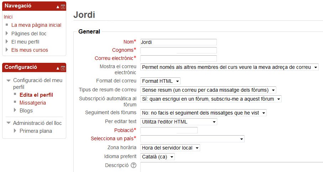This screenshot has height=172, width=323.
Task: Open the Selecciona un país dropdown
Action: tap(192, 139)
